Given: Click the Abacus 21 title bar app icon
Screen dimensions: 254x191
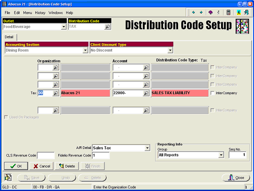Looking at the screenshot, I should click(4, 4).
